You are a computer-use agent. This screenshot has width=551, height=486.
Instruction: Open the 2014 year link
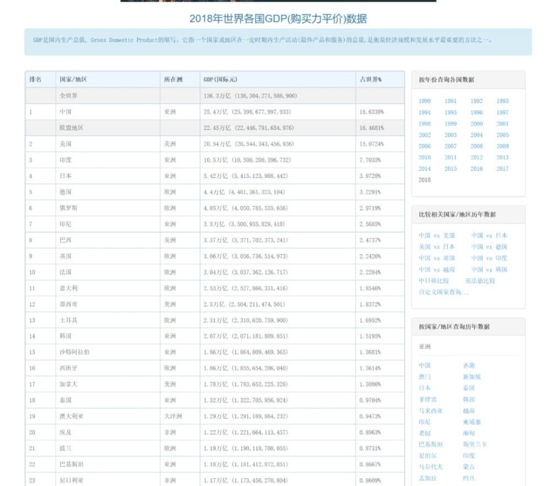424,169
